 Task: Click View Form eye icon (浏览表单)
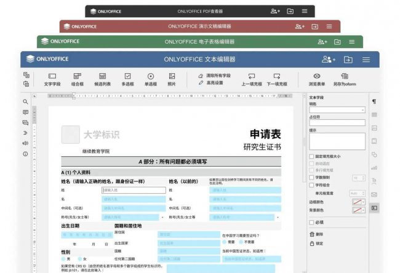point(317,76)
